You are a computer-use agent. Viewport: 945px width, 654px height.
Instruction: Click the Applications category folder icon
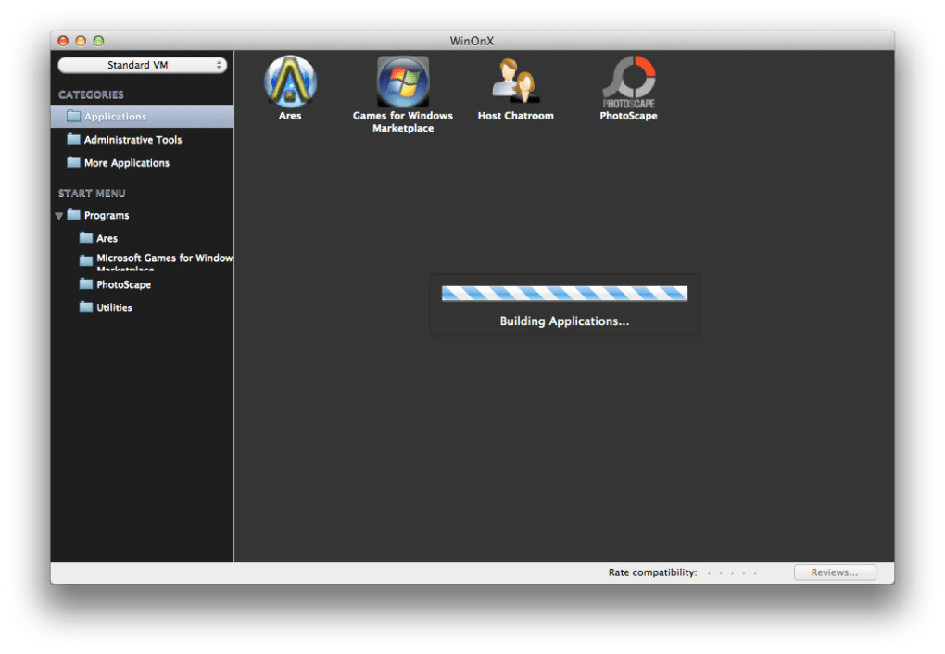(x=73, y=116)
